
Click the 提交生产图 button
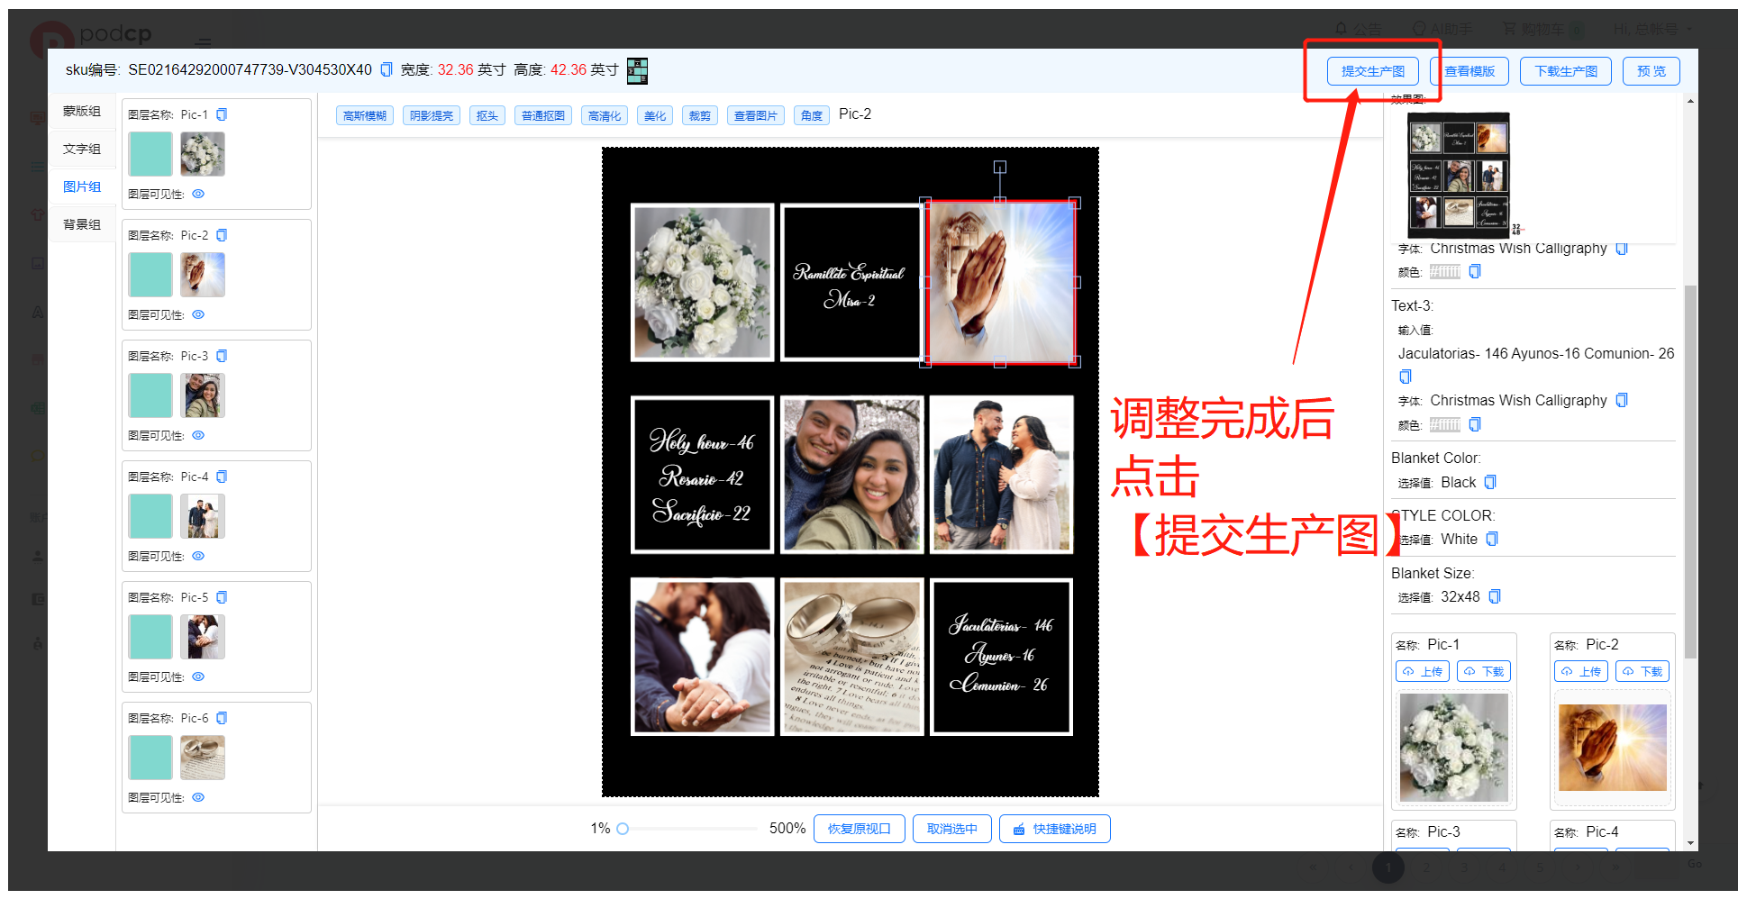1373,71
